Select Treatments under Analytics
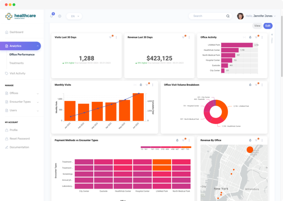The image size is (283, 201). tap(16, 63)
